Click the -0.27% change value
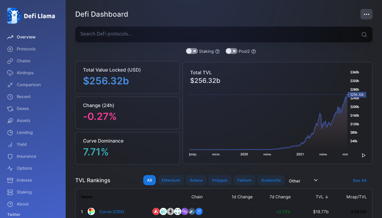The height and width of the screenshot is (218, 382). pyautogui.click(x=100, y=117)
